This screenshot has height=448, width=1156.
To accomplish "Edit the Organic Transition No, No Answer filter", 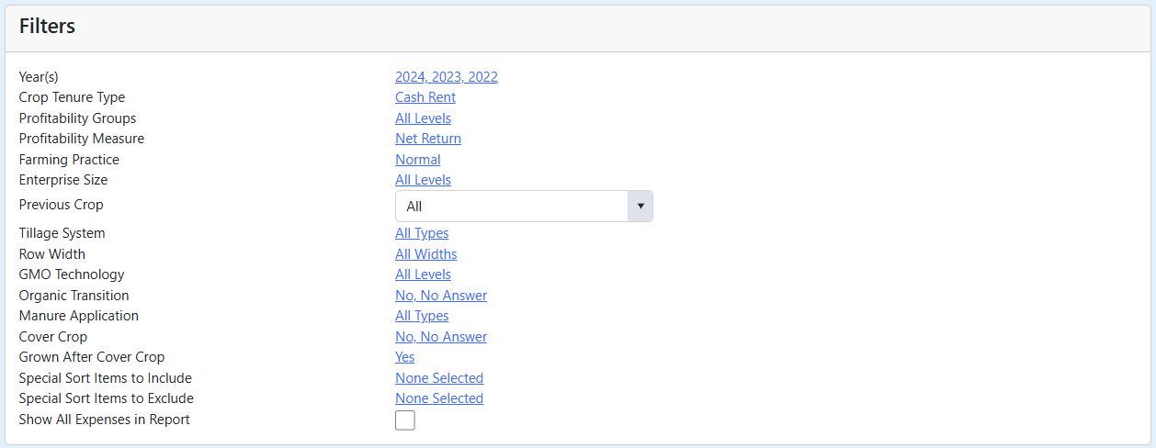I will 440,296.
